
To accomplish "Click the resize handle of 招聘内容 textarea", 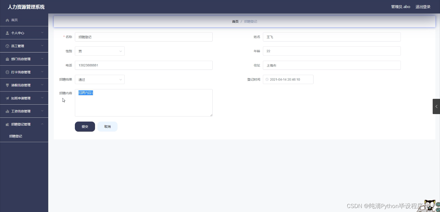I will click(211, 115).
